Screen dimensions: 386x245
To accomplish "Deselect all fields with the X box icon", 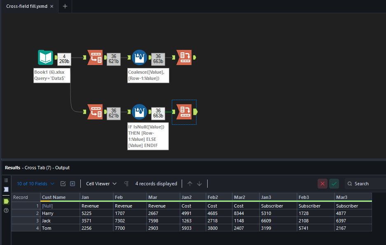I will coord(73,184).
